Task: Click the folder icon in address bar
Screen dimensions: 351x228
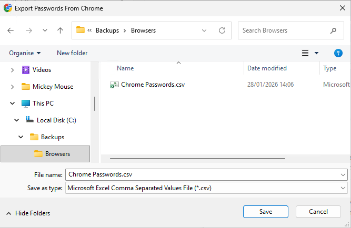Action: point(81,30)
